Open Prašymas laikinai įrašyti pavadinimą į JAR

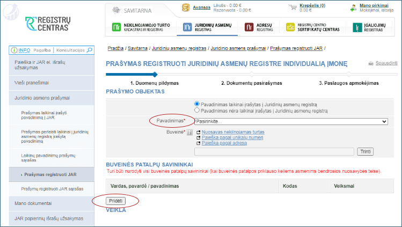pos(52,115)
